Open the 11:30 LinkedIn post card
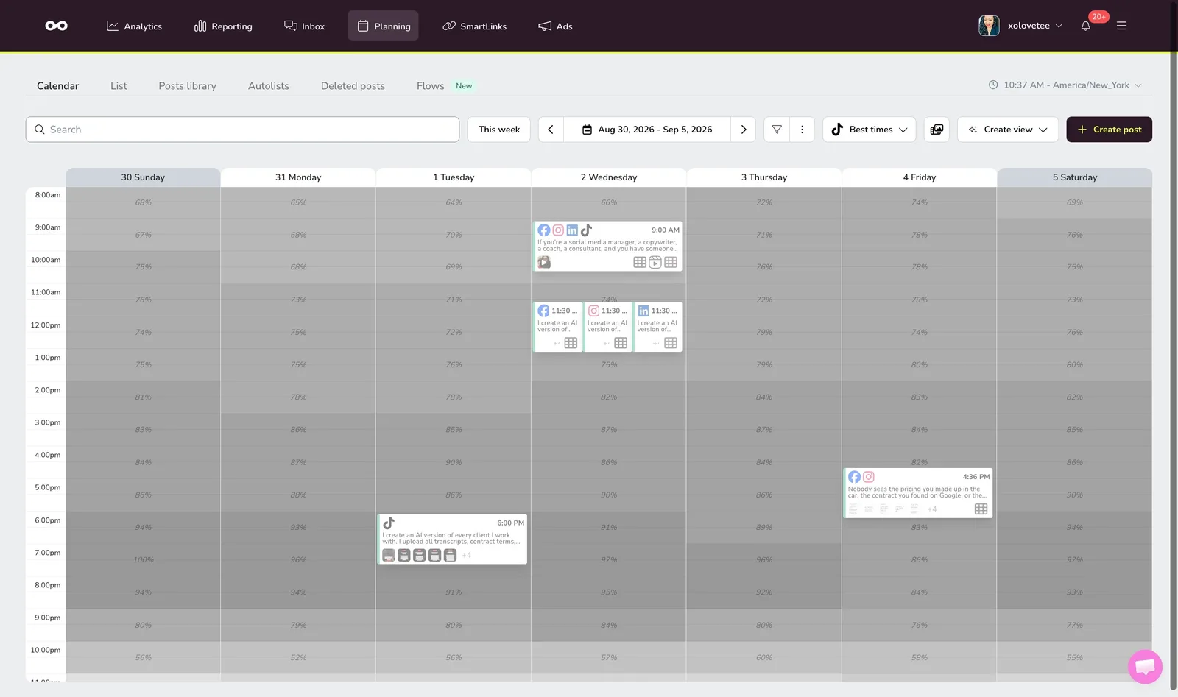Viewport: 1178px width, 697px height. (658, 327)
